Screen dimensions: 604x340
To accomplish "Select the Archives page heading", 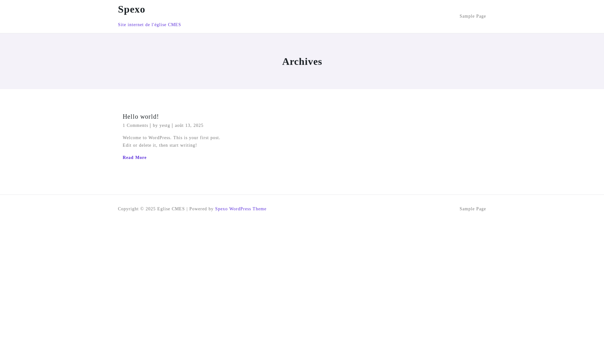I will click(x=302, y=61).
